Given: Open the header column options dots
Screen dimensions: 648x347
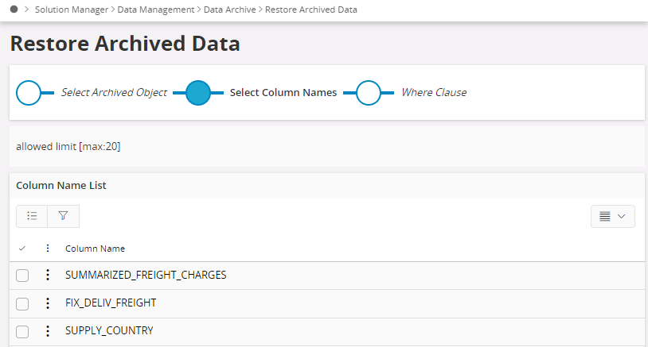Looking at the screenshot, I should pyautogui.click(x=48, y=248).
